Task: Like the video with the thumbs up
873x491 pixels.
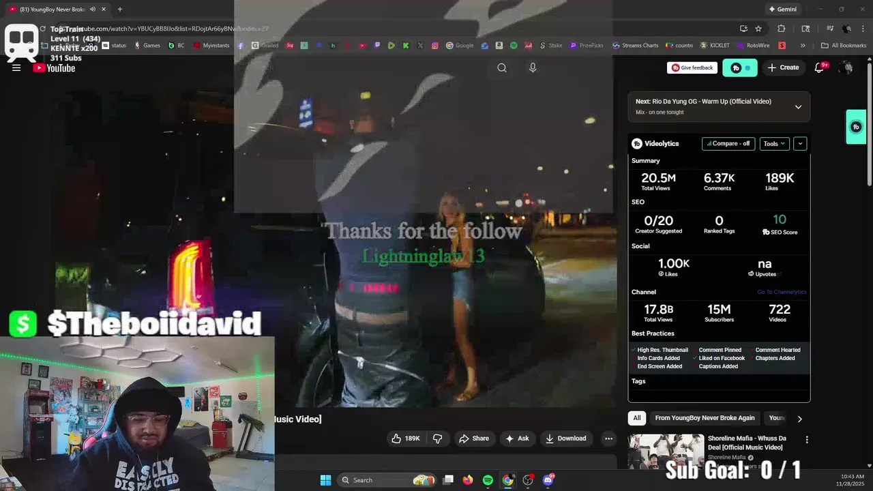Action: coord(405,438)
